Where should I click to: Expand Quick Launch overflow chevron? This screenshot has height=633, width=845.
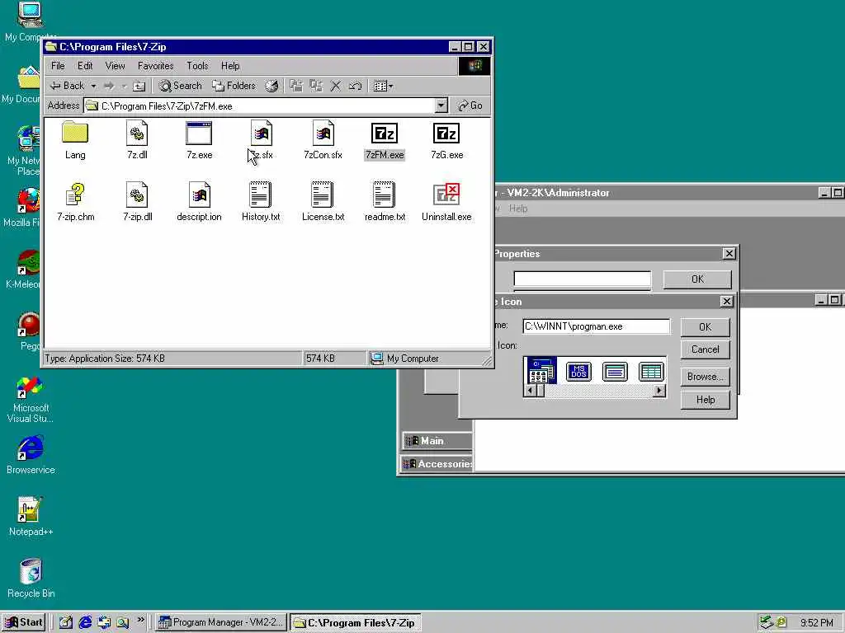pyautogui.click(x=140, y=620)
